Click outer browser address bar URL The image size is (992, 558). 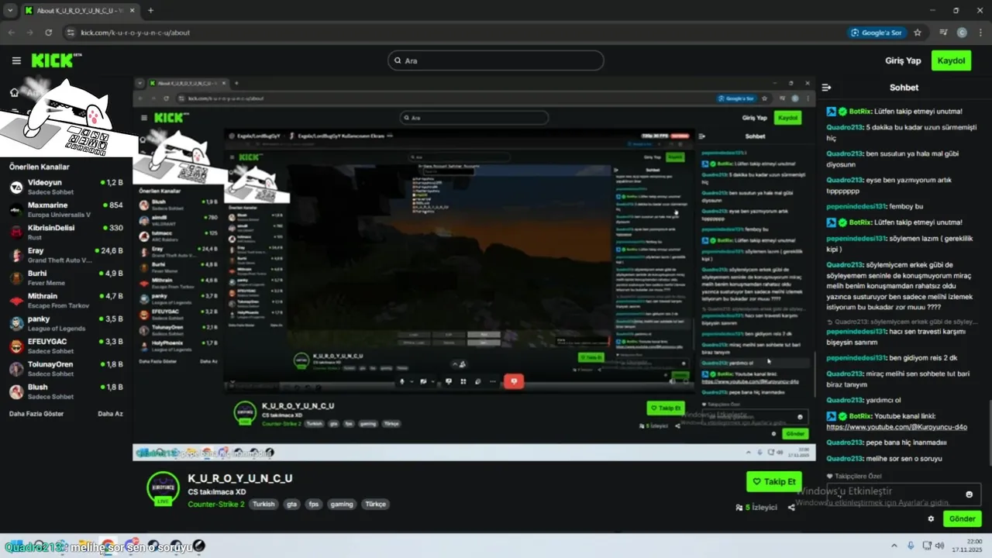pos(136,33)
